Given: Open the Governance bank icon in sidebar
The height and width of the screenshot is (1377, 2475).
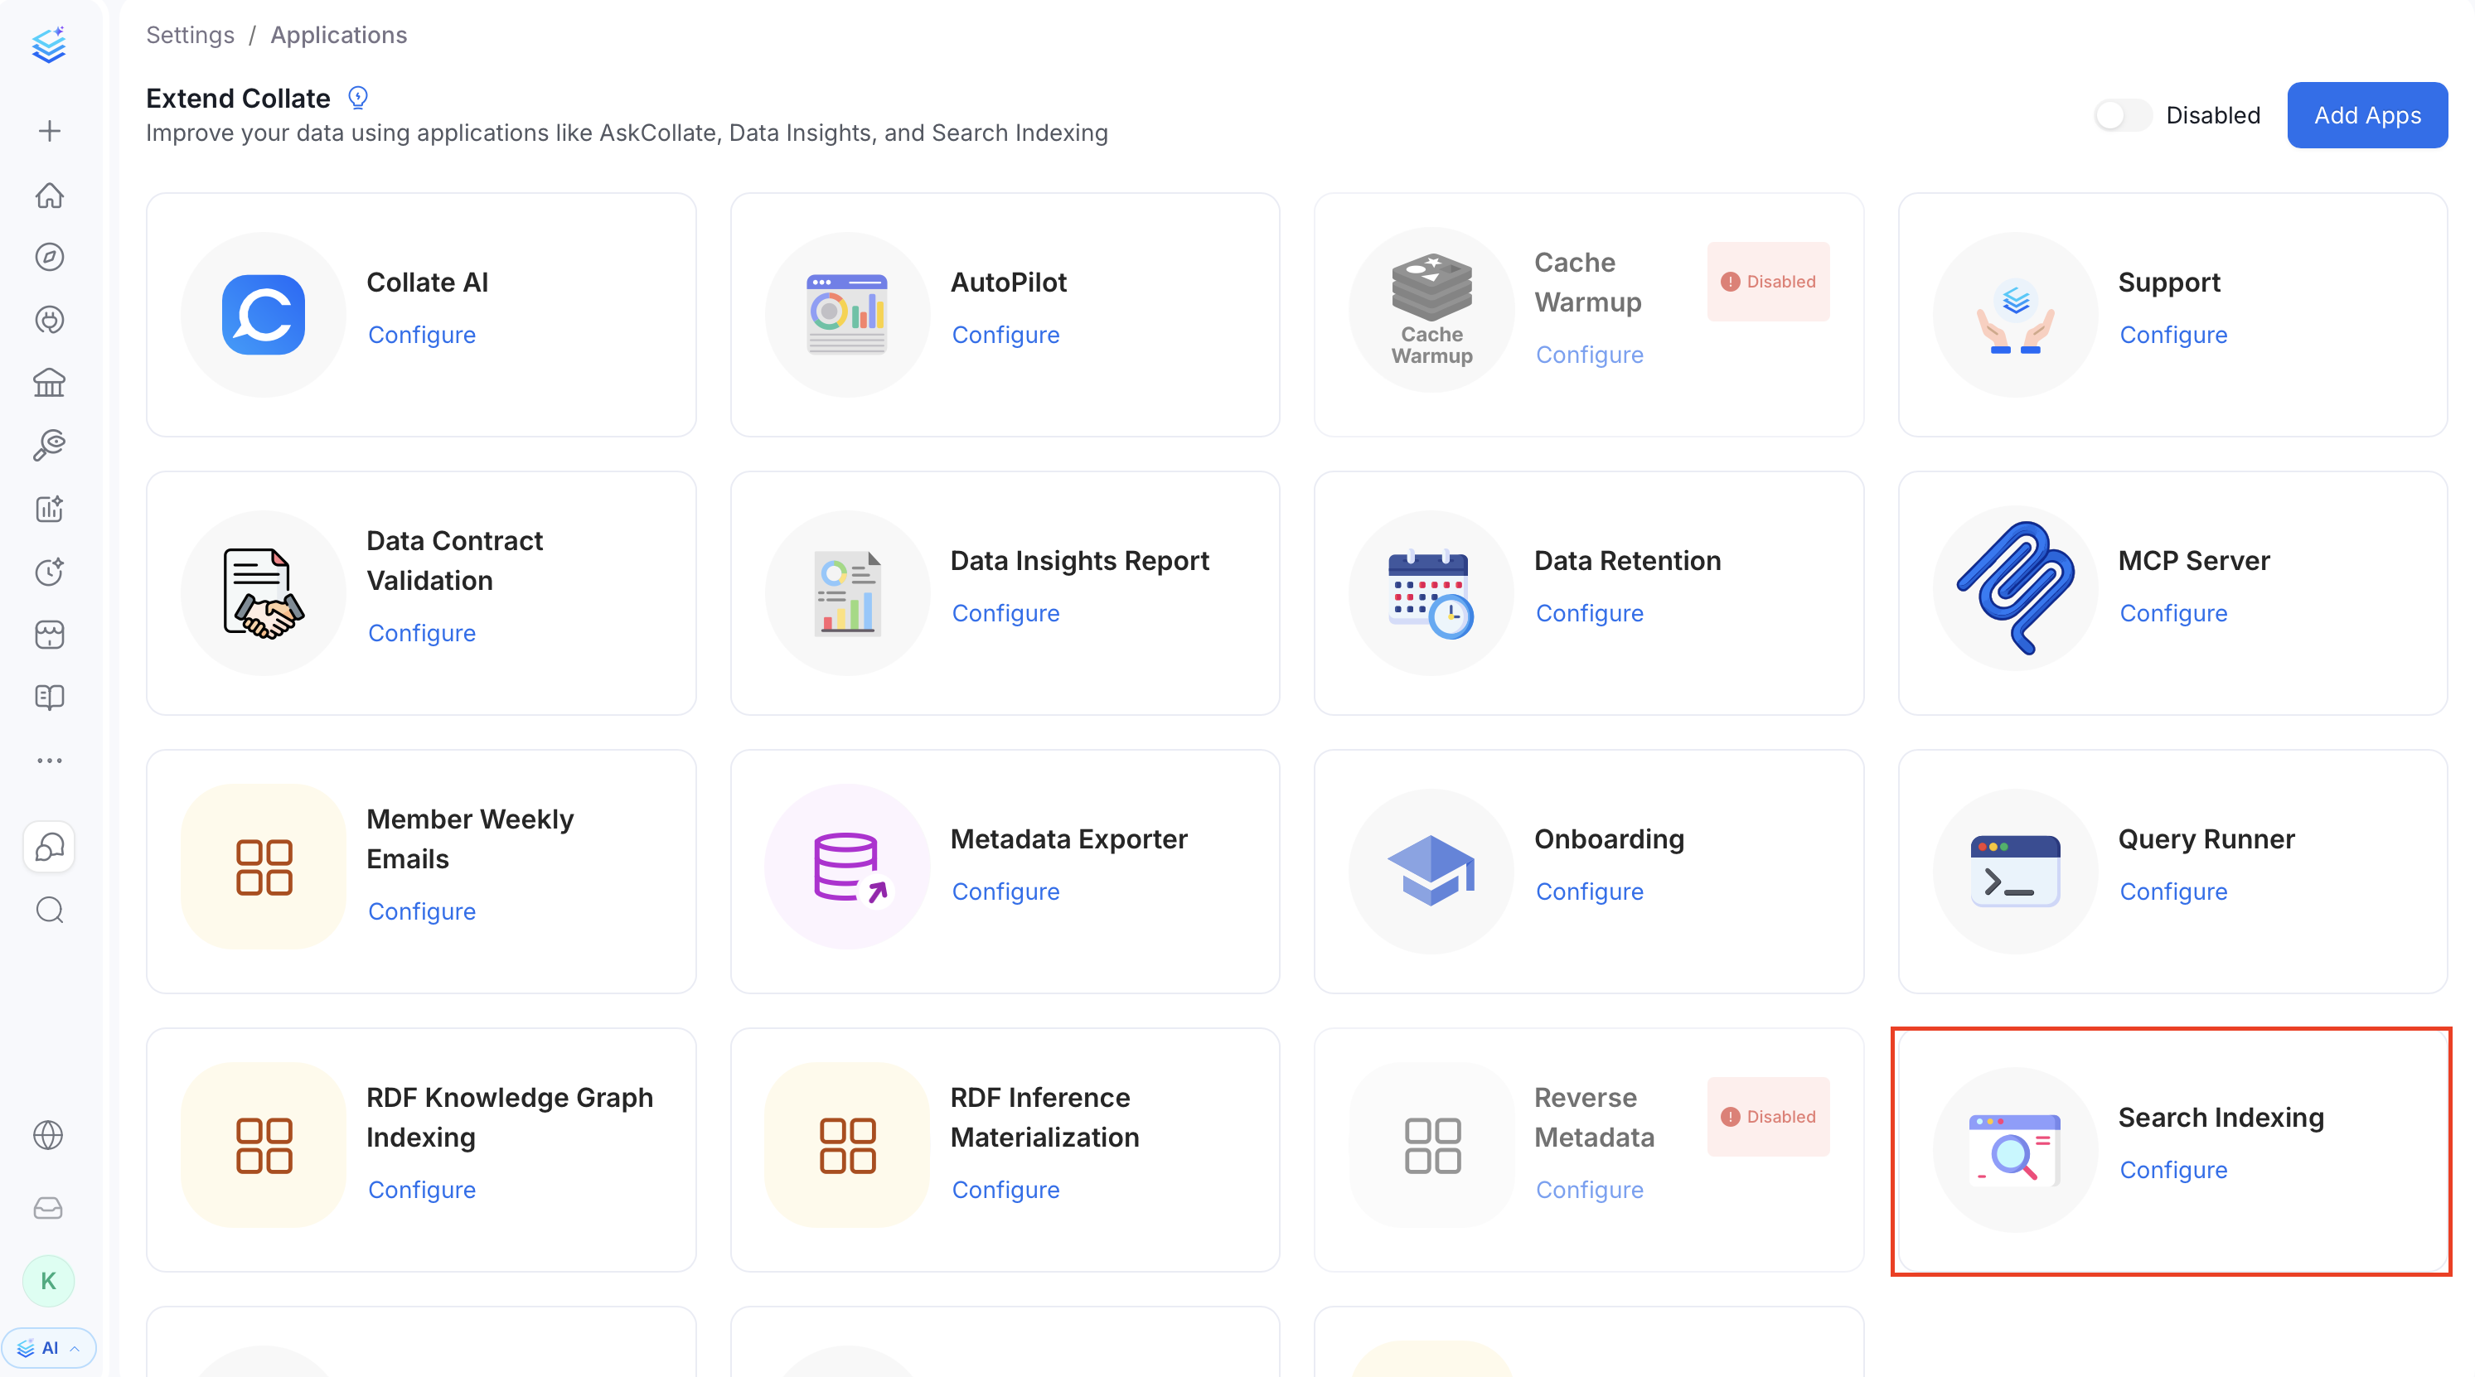Looking at the screenshot, I should [49, 383].
